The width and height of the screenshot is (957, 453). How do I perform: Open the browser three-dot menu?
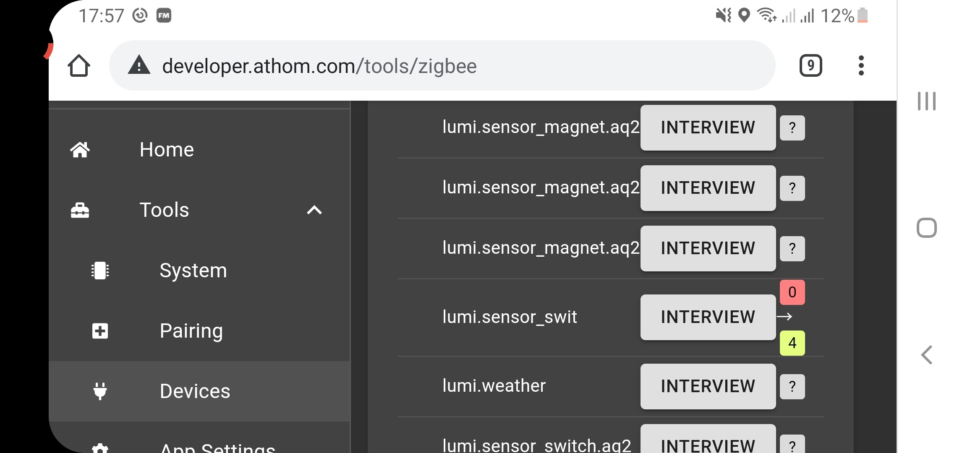point(861,66)
